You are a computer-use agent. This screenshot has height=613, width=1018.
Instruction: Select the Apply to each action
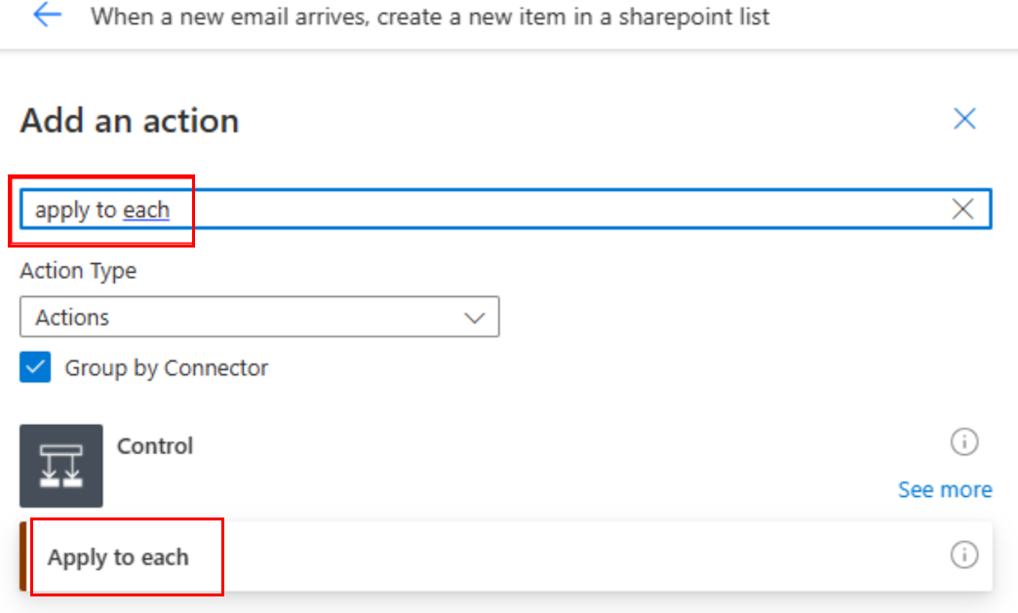pyautogui.click(x=506, y=556)
